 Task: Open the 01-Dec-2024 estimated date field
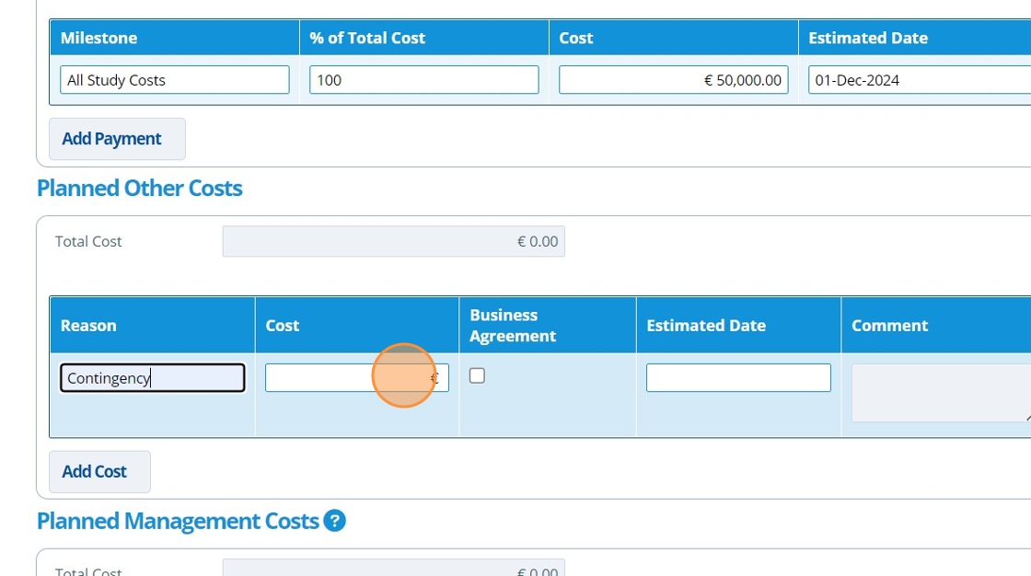[916, 80]
